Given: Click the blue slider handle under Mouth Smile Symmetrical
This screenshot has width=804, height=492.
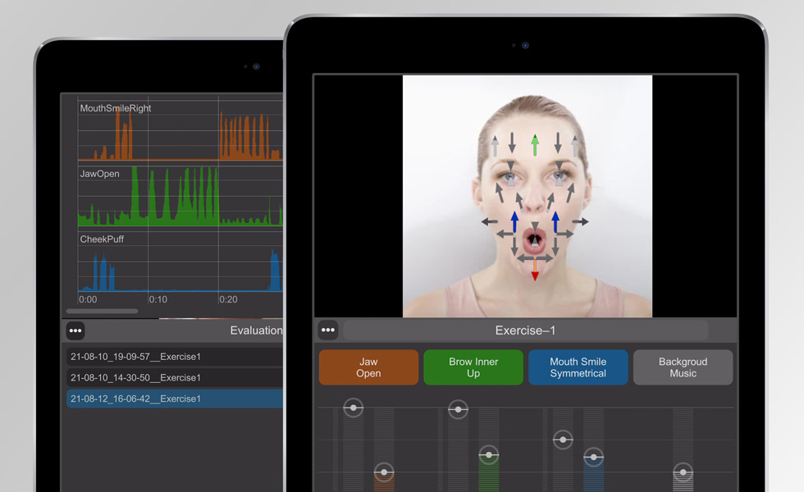Looking at the screenshot, I should click(593, 457).
